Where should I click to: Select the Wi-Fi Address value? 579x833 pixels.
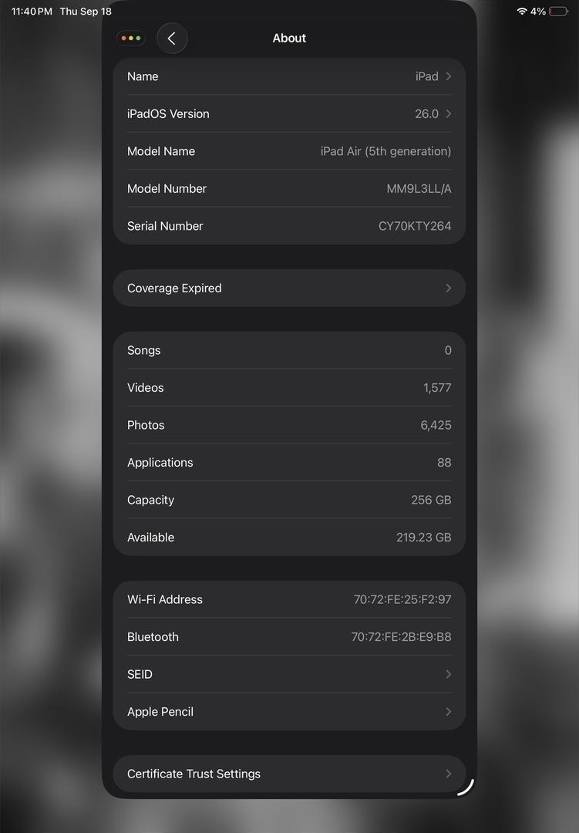coord(402,599)
